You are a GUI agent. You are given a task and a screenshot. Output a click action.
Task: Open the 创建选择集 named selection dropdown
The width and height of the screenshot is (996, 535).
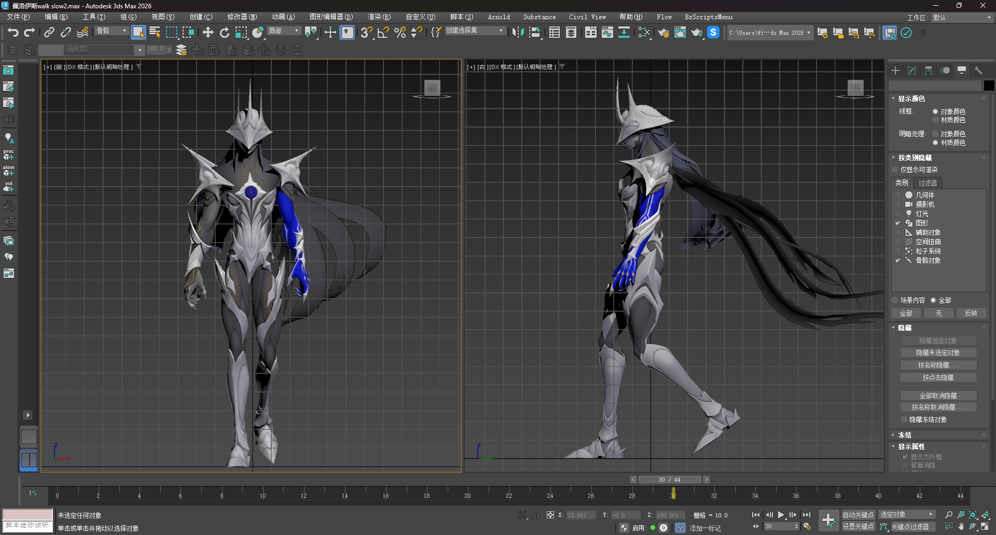475,31
